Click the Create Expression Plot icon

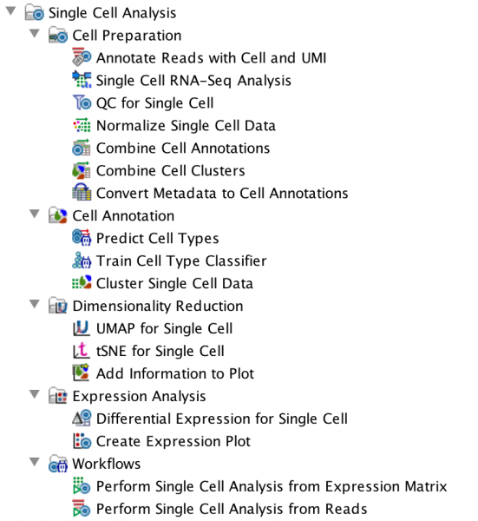click(82, 440)
